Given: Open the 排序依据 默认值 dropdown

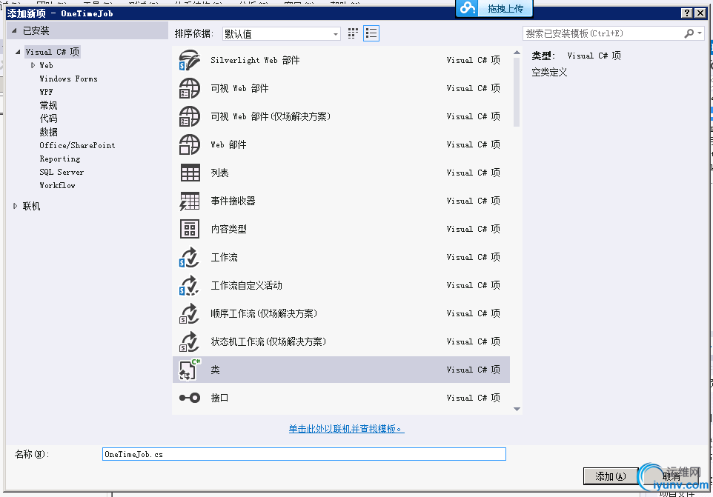Looking at the screenshot, I should click(282, 33).
